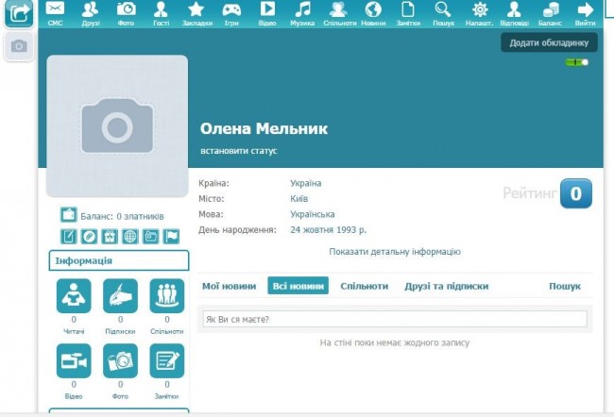
Task: Click the встановити статус link
Action: coord(239,151)
